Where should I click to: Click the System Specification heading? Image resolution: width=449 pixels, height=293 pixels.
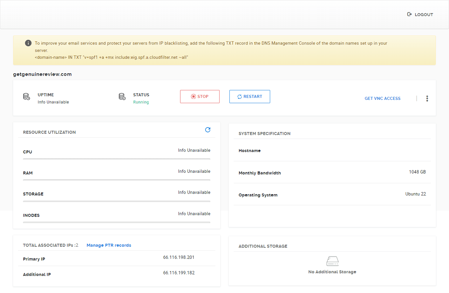click(265, 134)
